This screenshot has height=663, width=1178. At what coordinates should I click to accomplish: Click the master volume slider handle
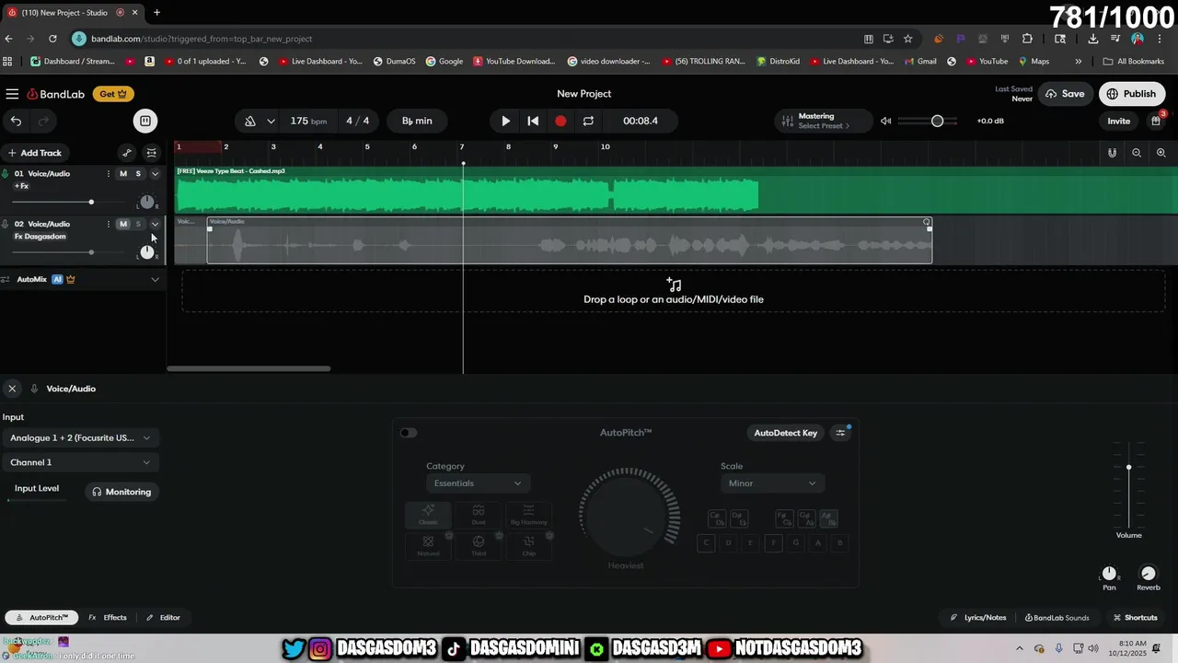(937, 121)
